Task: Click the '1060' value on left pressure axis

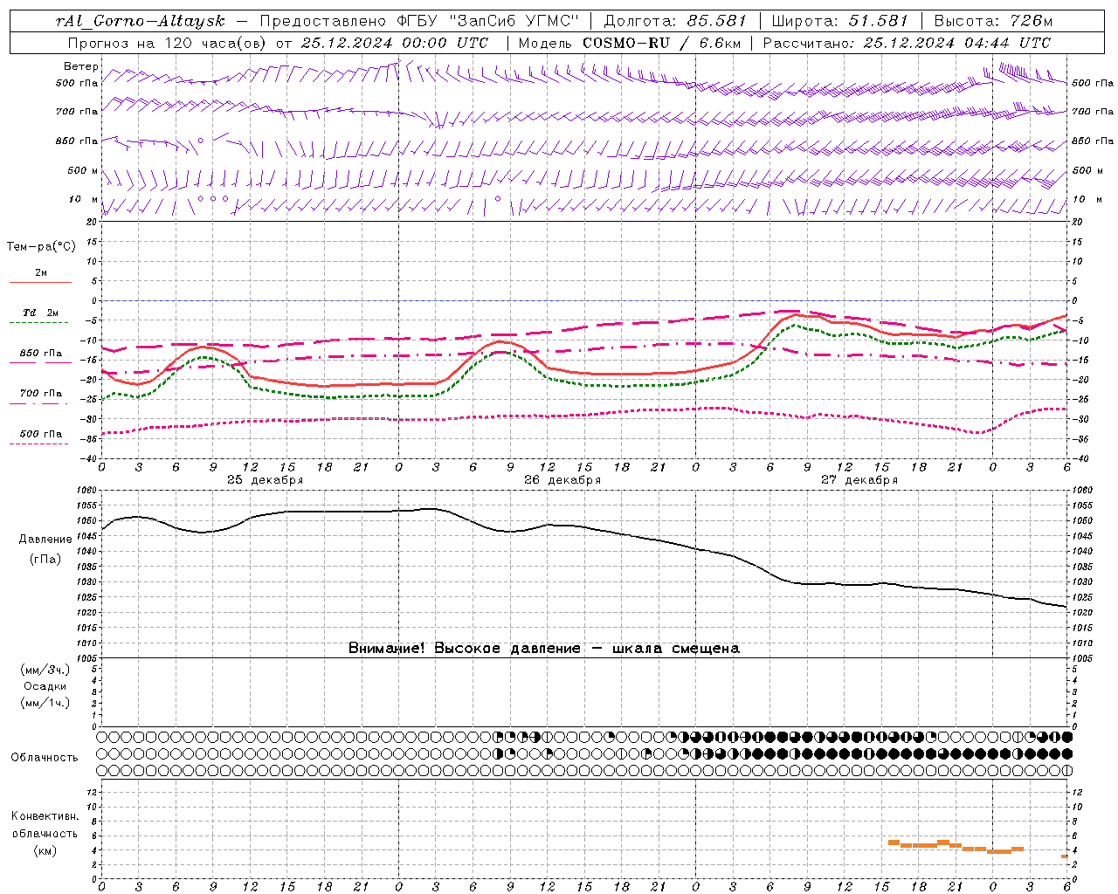Action: 86,491
